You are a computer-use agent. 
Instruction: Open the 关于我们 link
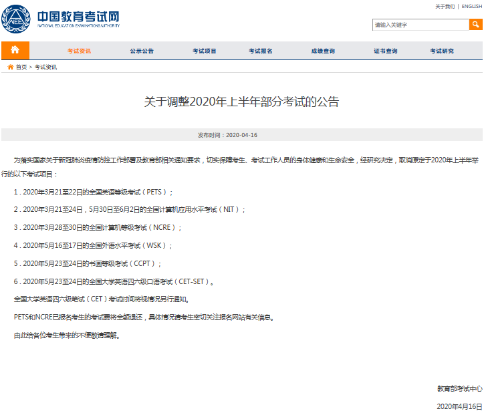click(444, 6)
